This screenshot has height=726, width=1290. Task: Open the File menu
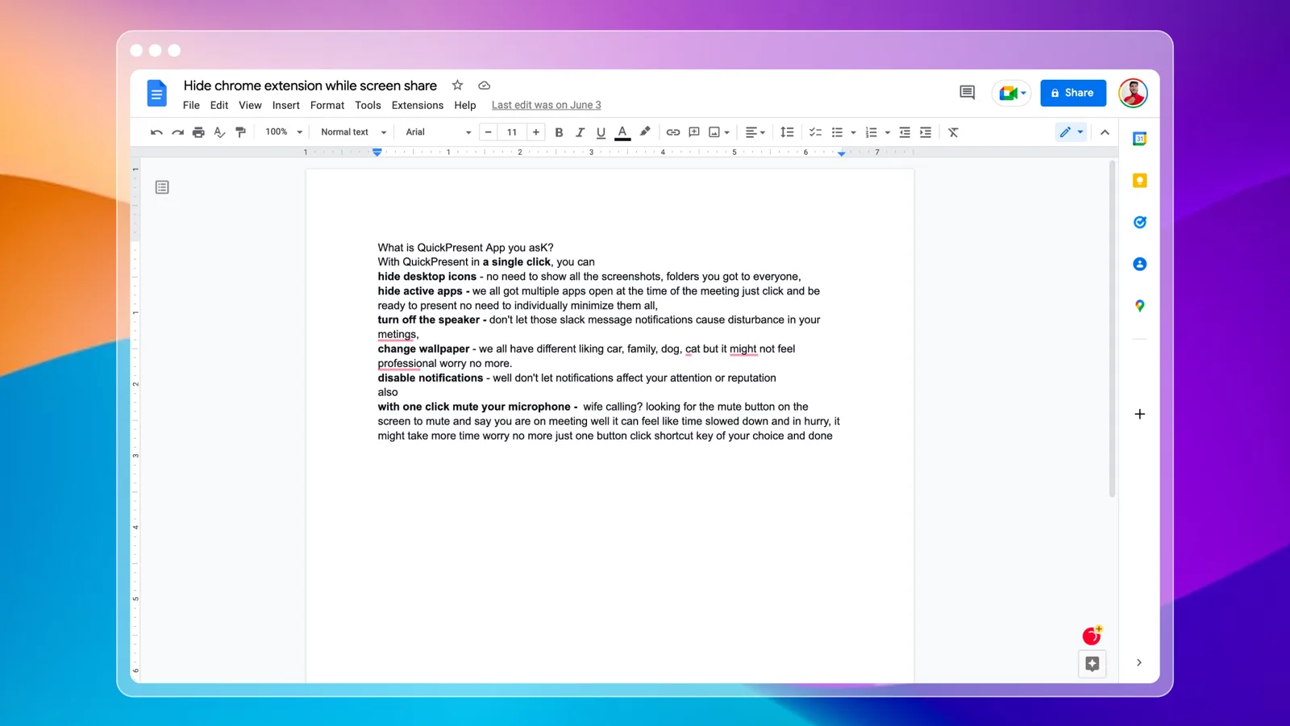pyautogui.click(x=191, y=105)
